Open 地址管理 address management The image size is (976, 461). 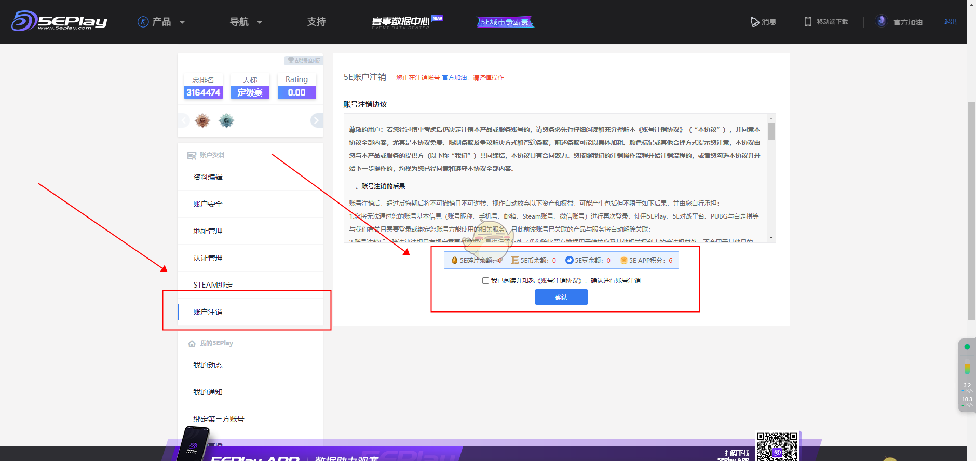coord(250,231)
